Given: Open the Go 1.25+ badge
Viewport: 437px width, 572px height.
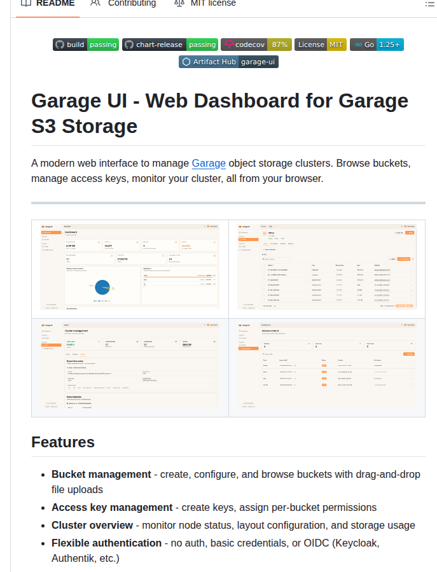Looking at the screenshot, I should pyautogui.click(x=377, y=45).
